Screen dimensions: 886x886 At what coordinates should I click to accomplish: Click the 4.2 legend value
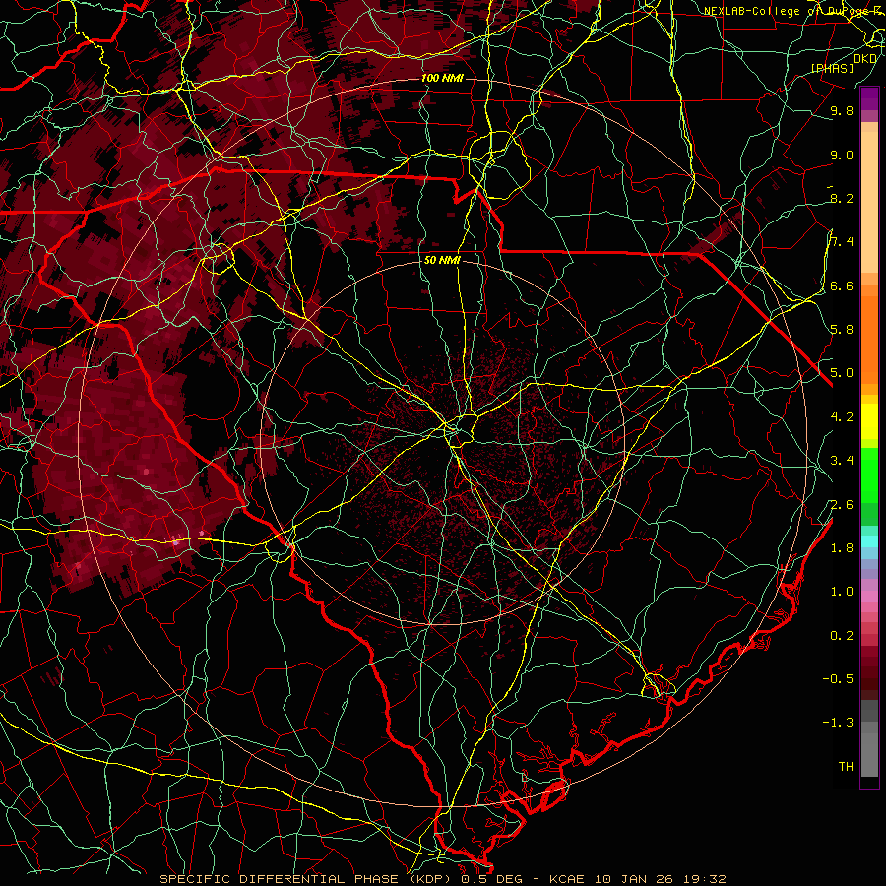click(842, 416)
